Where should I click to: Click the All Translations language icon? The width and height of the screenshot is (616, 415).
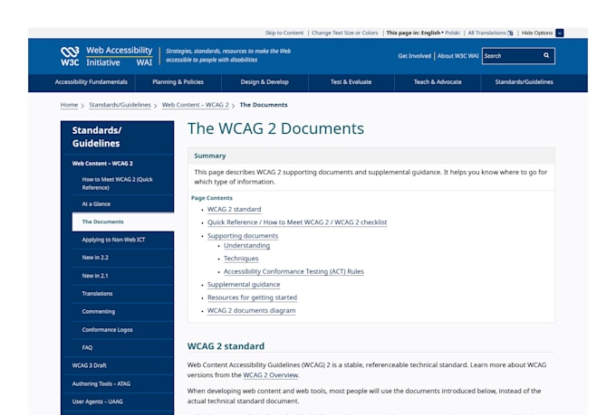[510, 33]
